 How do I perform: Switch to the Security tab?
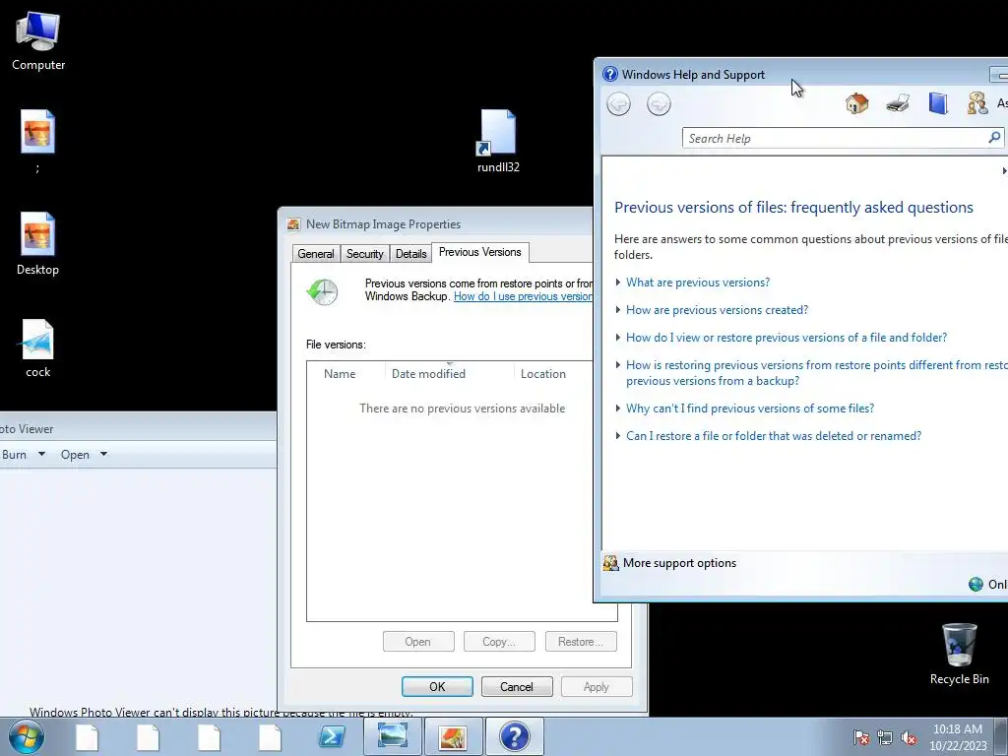pos(364,254)
